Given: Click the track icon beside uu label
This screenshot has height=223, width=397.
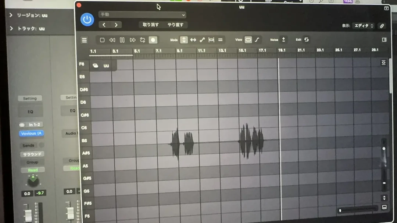Looking at the screenshot, I should [96, 66].
